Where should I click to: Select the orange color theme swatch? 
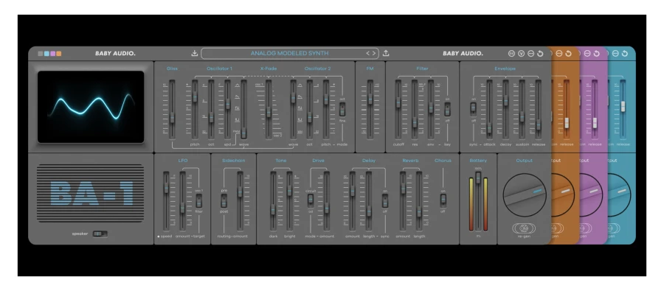click(x=58, y=54)
